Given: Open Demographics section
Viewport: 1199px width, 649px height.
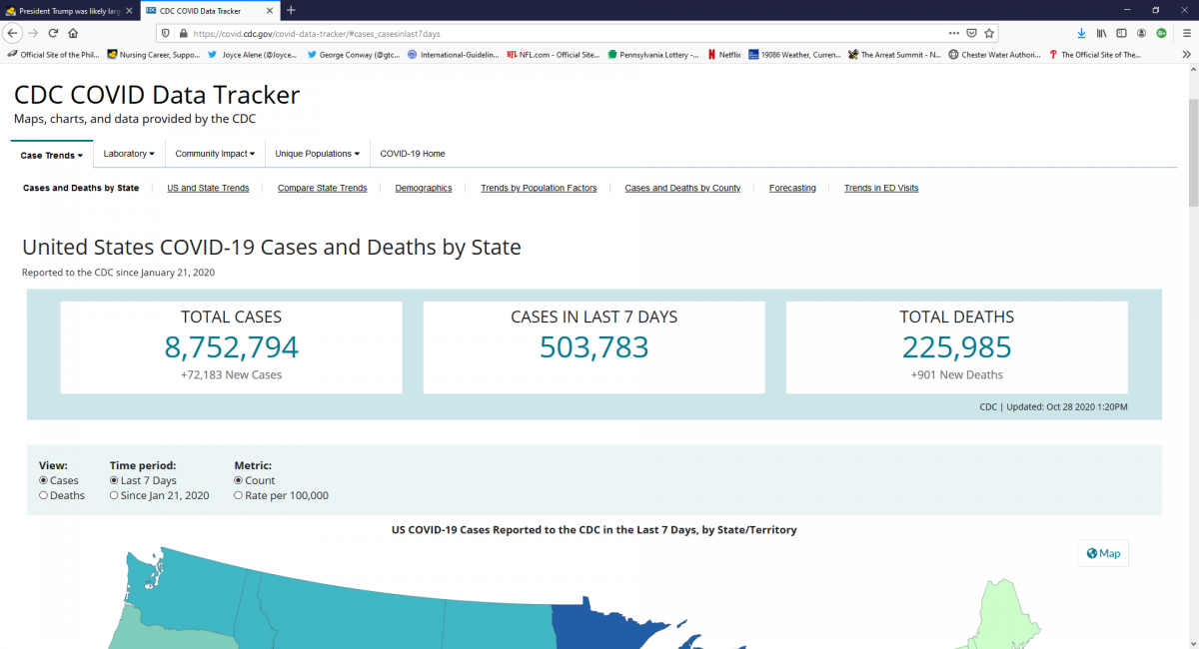Looking at the screenshot, I should [x=424, y=188].
